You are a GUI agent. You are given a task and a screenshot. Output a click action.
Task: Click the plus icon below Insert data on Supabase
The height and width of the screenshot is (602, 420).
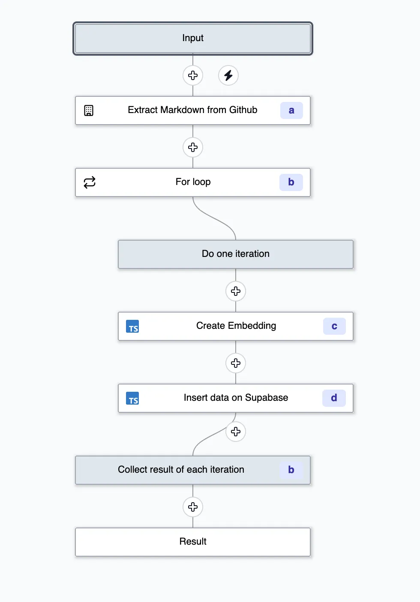(x=235, y=432)
